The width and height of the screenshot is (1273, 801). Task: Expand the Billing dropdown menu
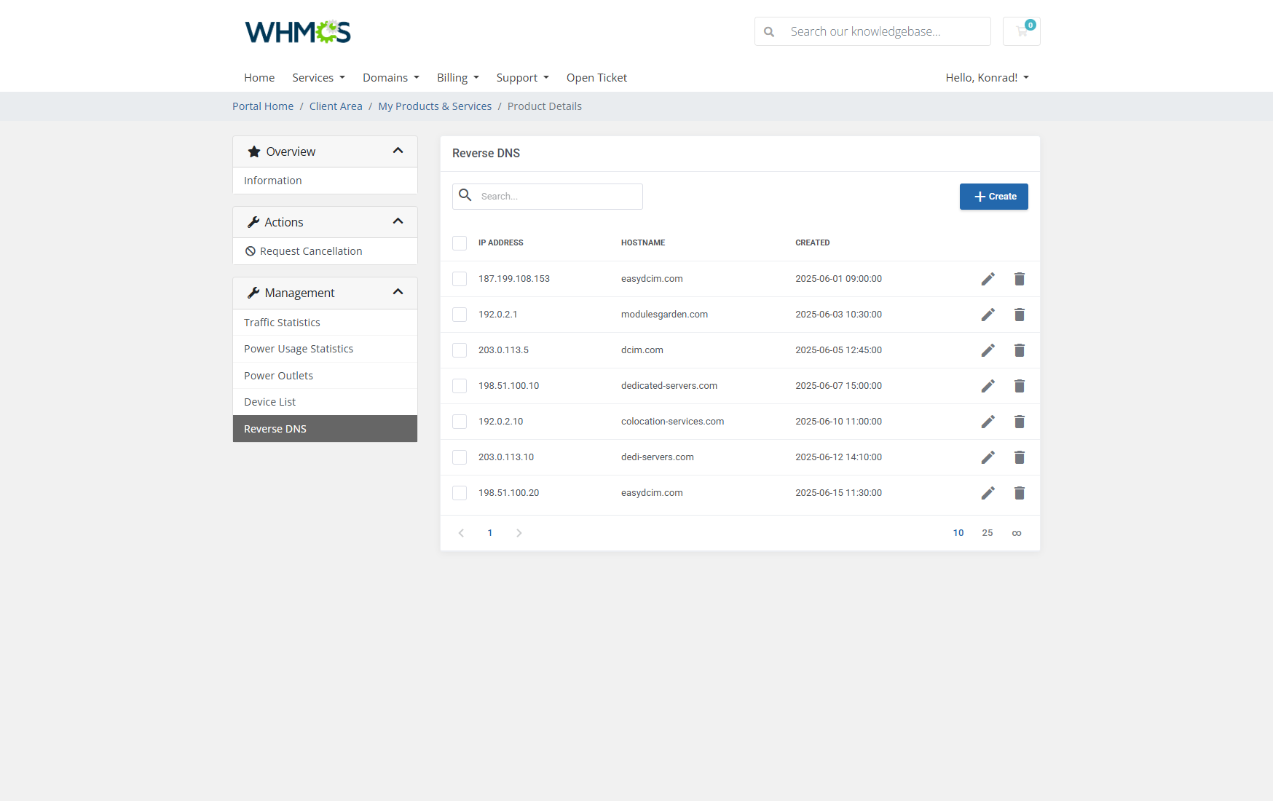tap(458, 78)
